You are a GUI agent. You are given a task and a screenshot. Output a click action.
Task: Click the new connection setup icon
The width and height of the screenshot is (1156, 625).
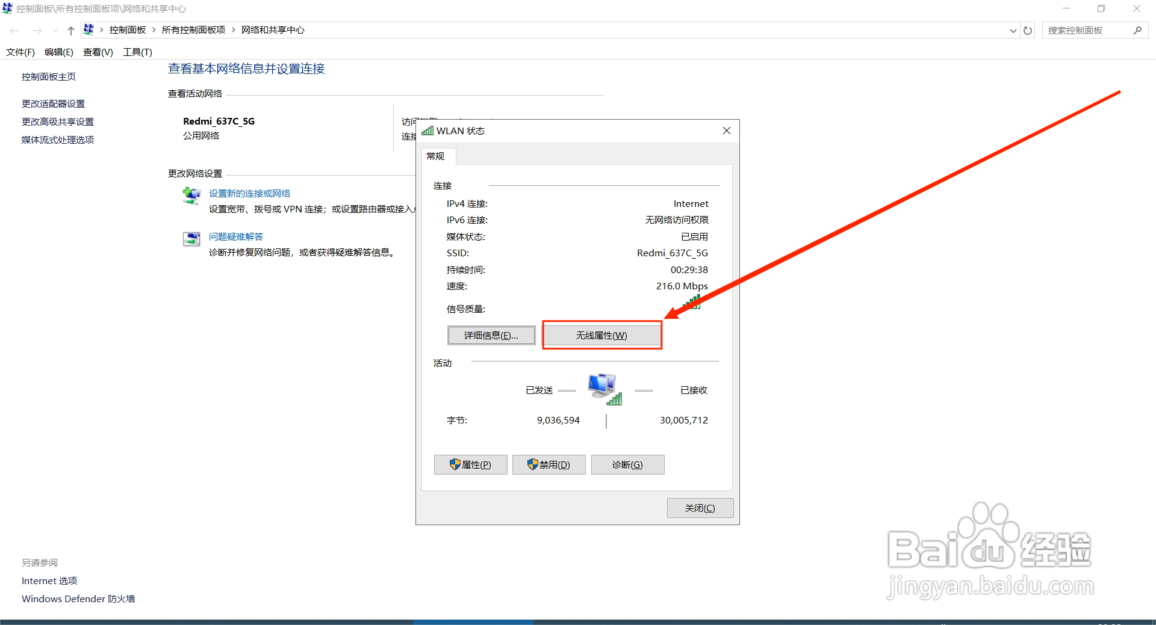pos(191,196)
